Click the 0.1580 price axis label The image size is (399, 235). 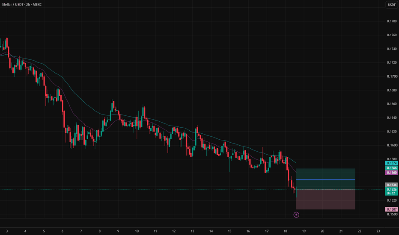(x=392, y=159)
